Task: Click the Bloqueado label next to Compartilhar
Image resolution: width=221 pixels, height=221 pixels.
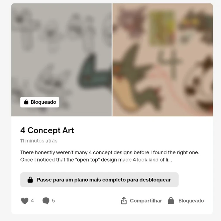Action: [x=191, y=201]
